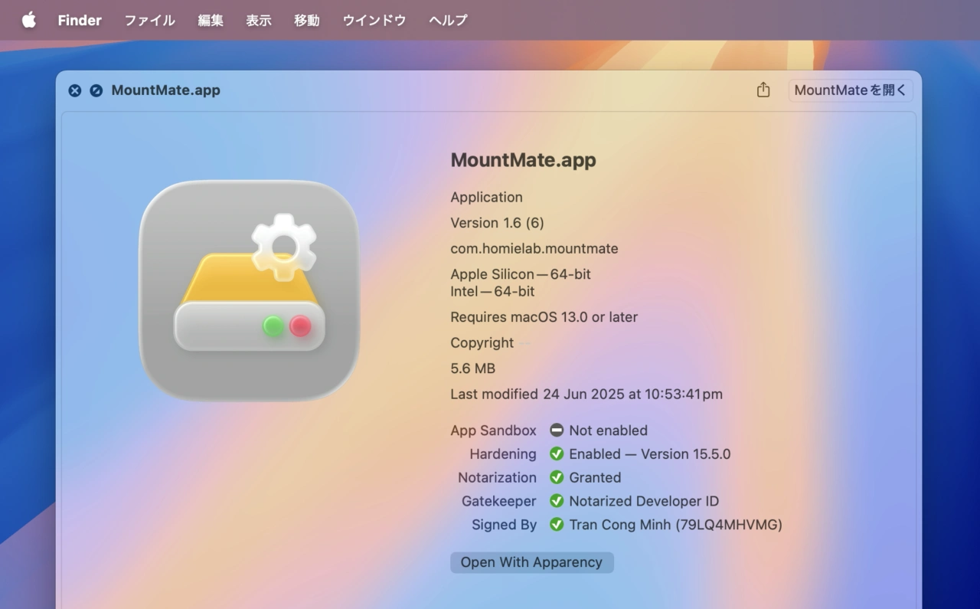This screenshot has width=980, height=609.
Task: Open the 移動 menu
Action: (307, 21)
